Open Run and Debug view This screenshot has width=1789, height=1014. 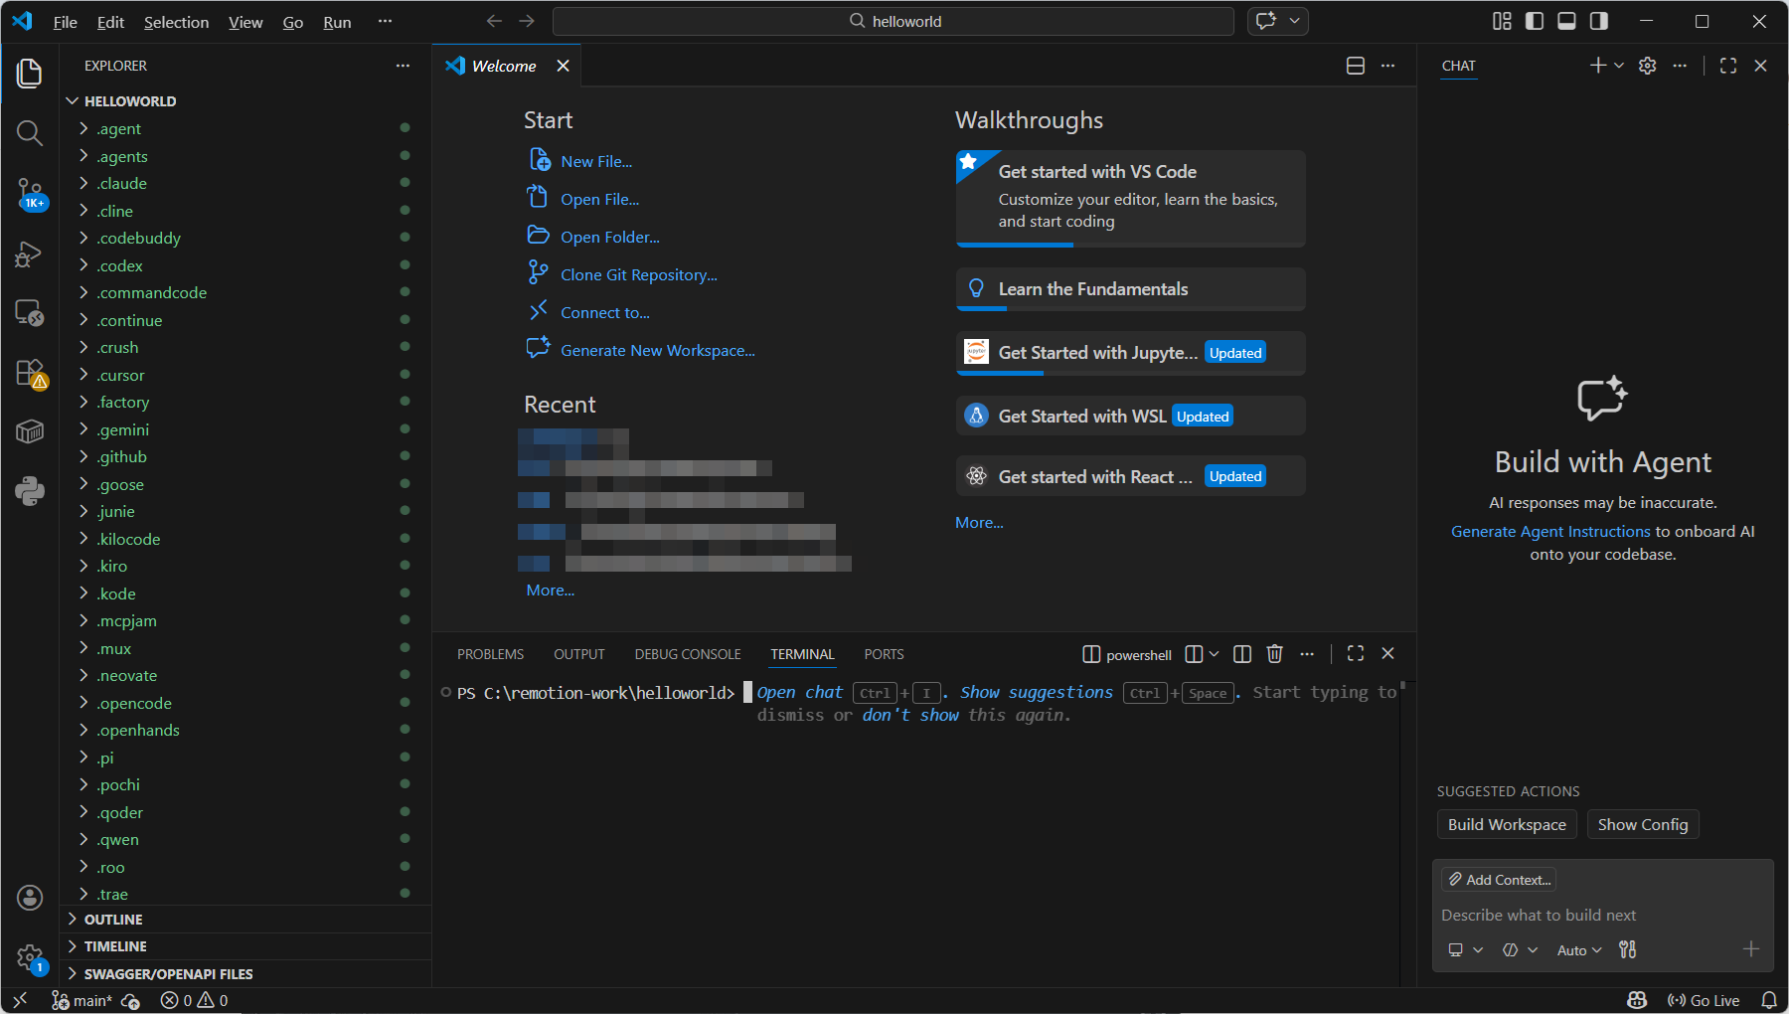click(x=30, y=254)
